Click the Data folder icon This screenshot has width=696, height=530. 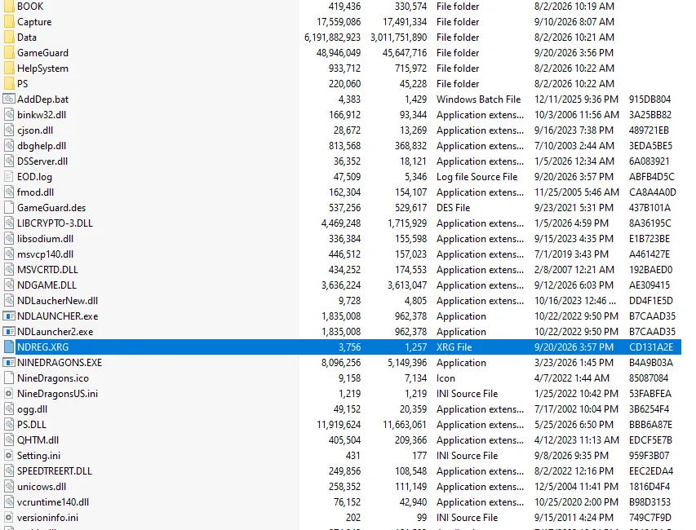pos(8,38)
